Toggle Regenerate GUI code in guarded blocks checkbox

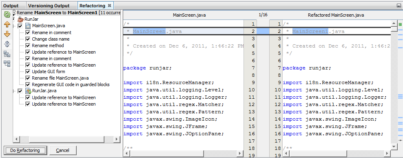pyautogui.click(x=28, y=84)
